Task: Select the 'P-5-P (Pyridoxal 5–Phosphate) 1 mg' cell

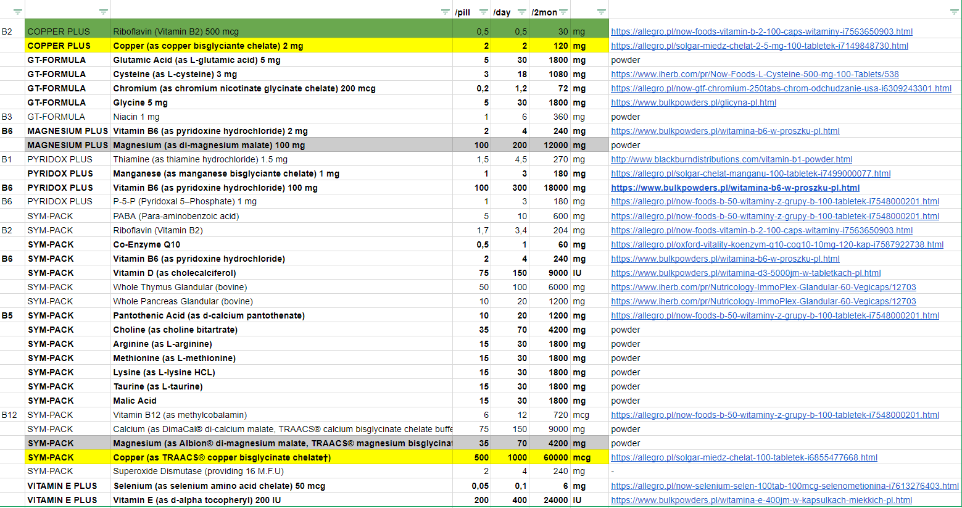Action: (281, 201)
